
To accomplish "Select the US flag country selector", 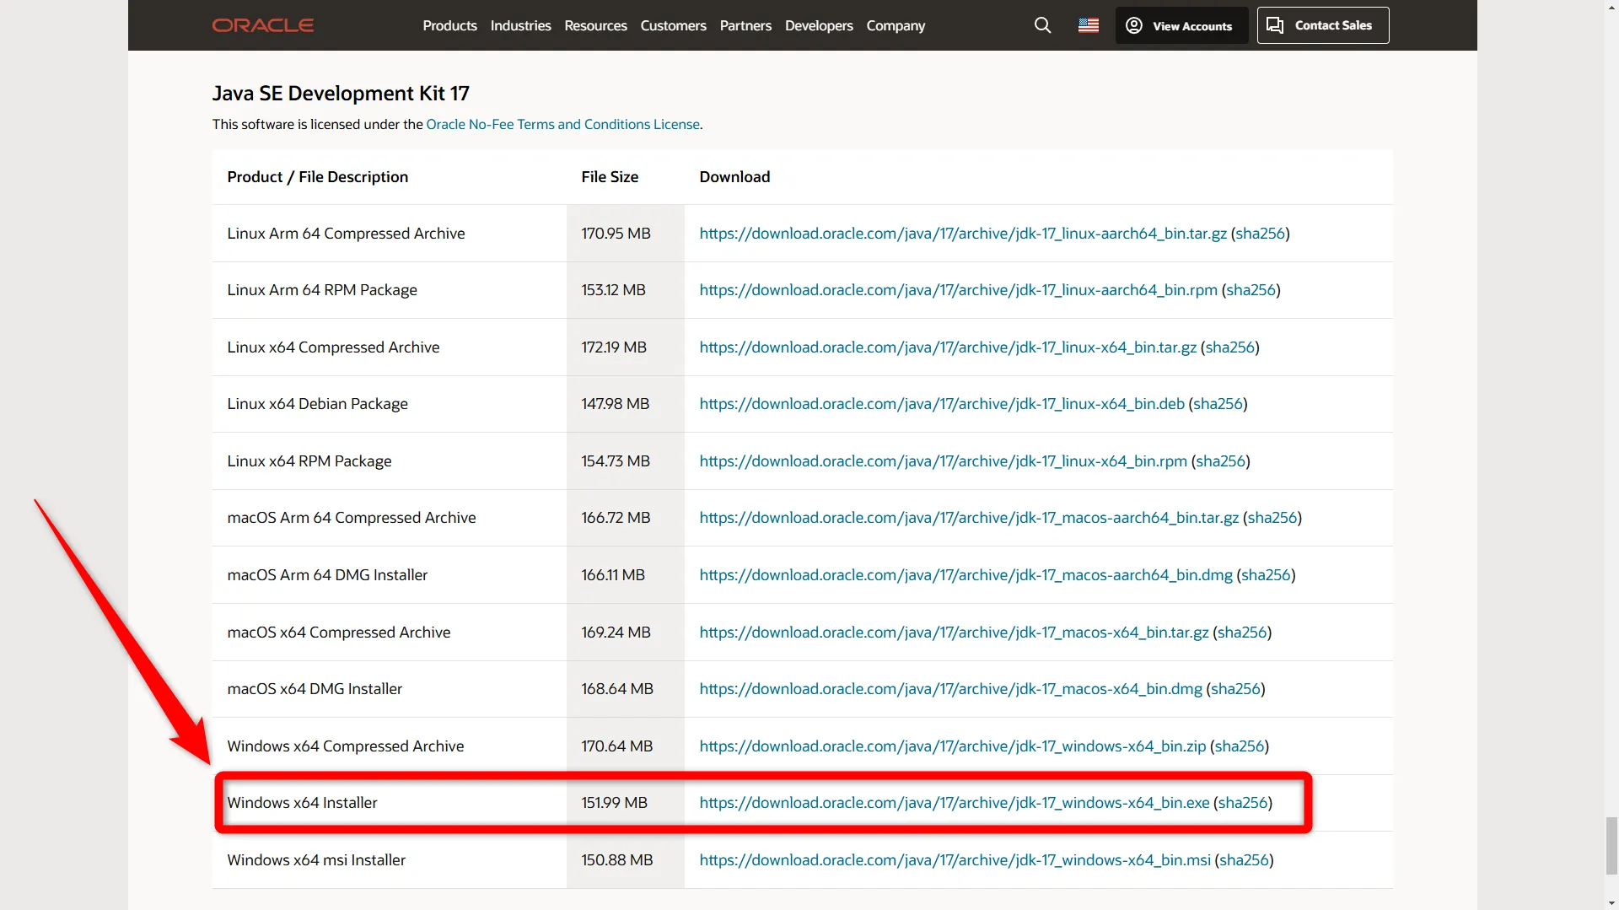I will 1088,25.
